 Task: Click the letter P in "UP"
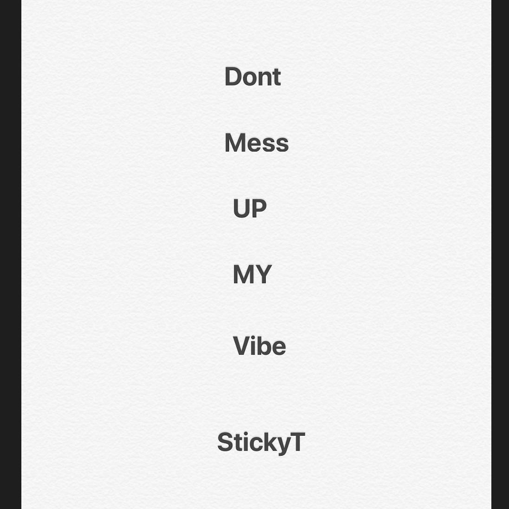[259, 208]
